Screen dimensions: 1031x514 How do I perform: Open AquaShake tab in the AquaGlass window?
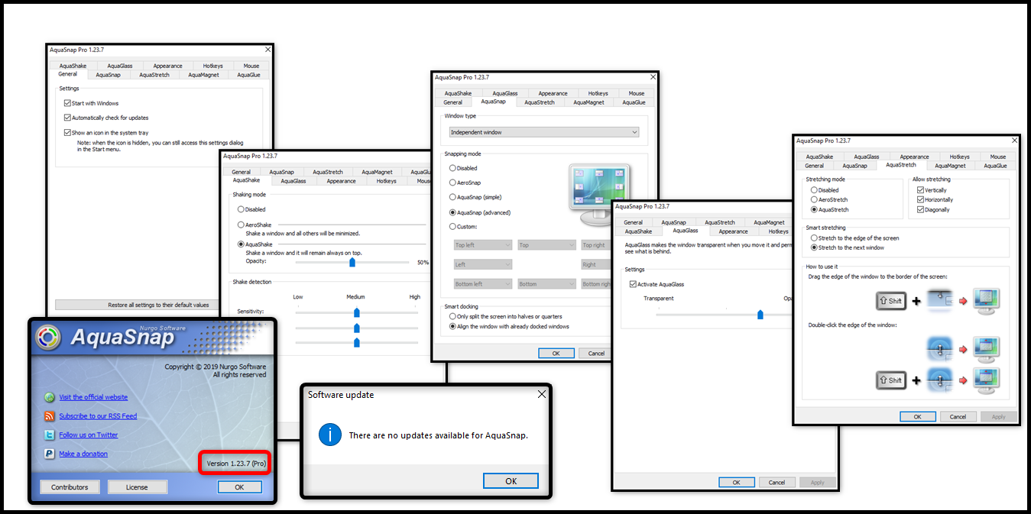coord(638,231)
